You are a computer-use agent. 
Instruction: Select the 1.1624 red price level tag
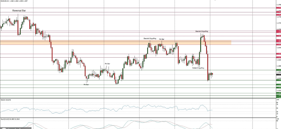click(278, 54)
